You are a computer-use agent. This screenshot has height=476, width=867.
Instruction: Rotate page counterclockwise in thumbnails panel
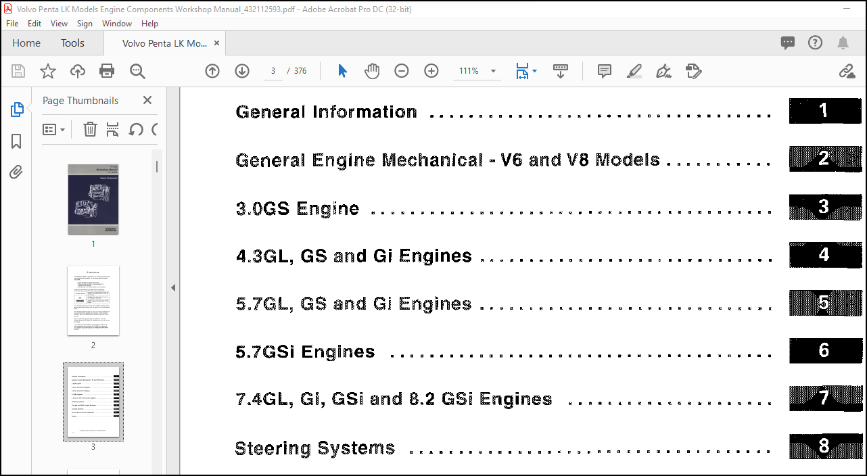pos(136,129)
